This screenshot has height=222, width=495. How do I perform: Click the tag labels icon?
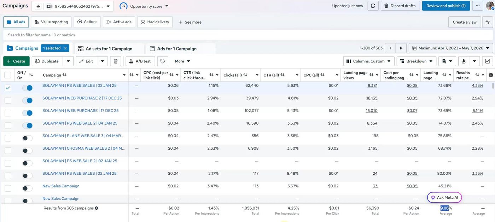(x=163, y=61)
